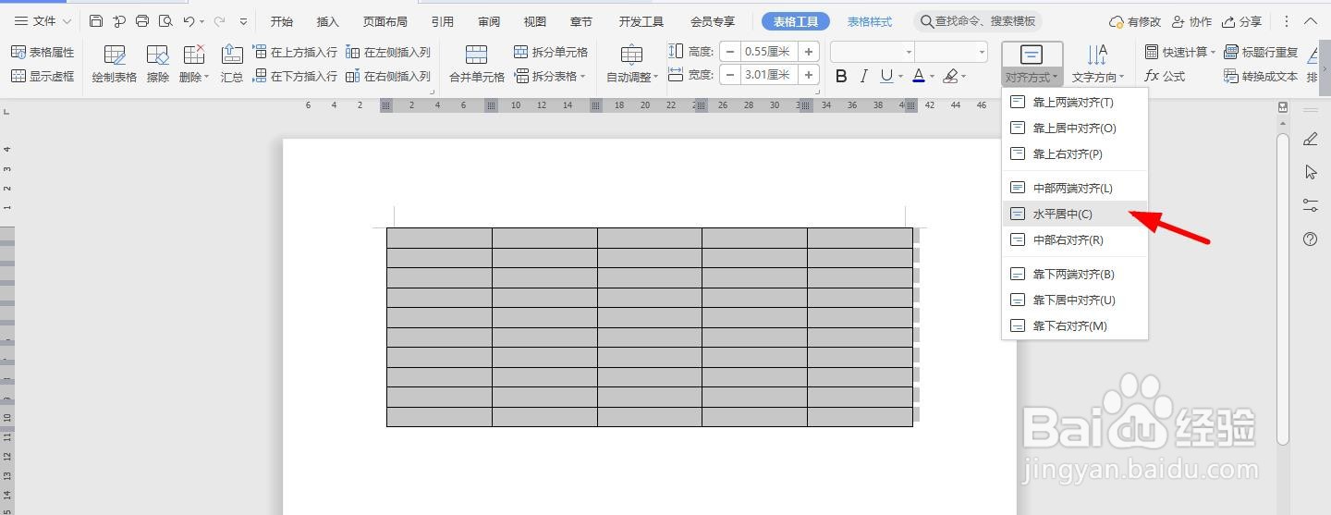Toggle Underline formatting
The height and width of the screenshot is (515, 1331).
click(x=886, y=77)
